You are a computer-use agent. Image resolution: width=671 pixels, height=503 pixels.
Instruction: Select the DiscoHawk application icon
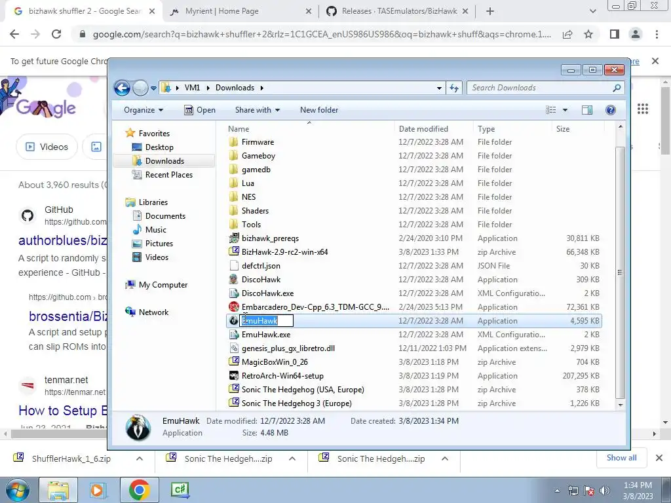[x=234, y=279]
